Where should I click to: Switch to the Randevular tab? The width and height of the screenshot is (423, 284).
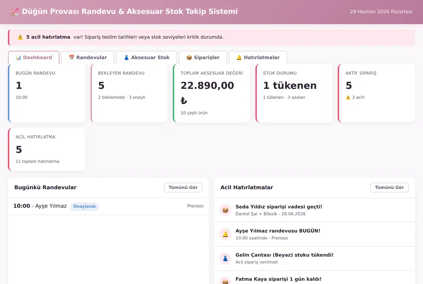(88, 57)
